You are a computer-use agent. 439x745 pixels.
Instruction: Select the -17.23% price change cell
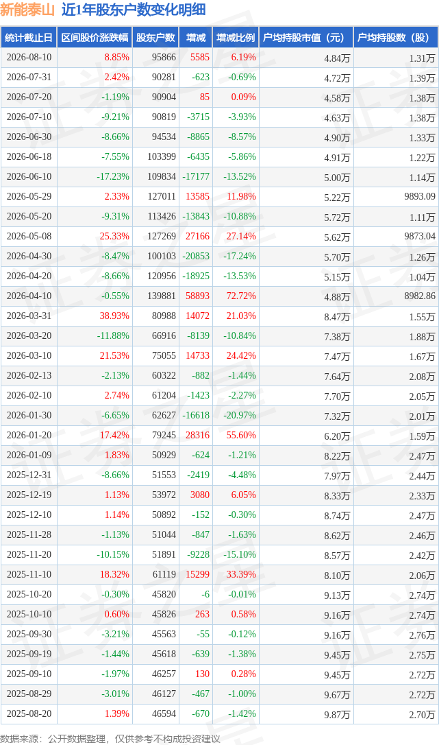[113, 176]
